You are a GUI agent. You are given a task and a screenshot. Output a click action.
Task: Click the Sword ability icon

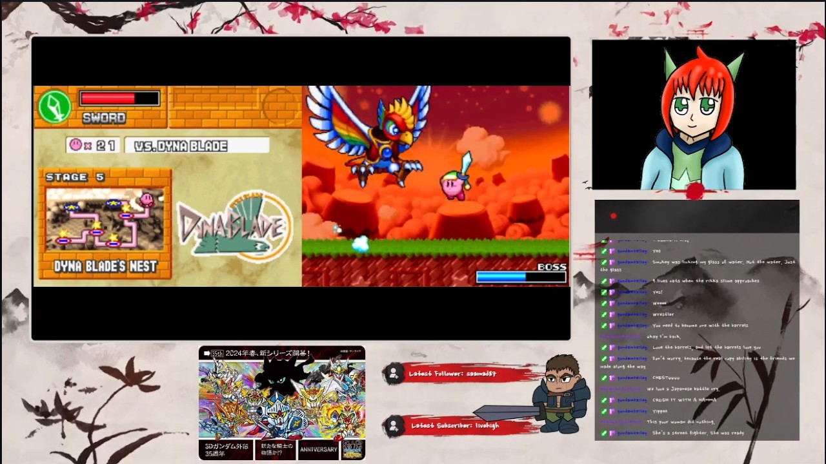click(x=54, y=106)
